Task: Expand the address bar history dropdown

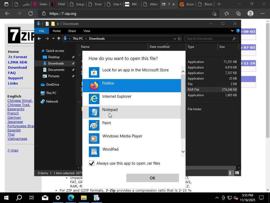Action: [175, 39]
